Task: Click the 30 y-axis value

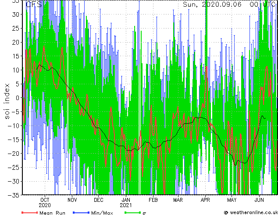Action: 16,14
